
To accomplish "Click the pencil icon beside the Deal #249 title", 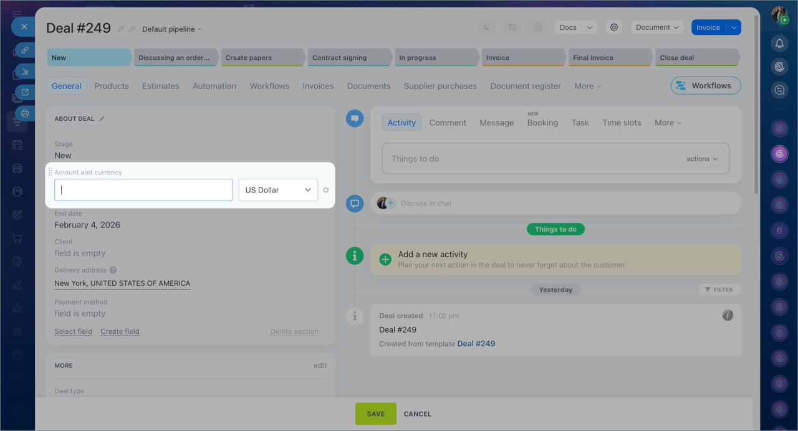I will (121, 29).
